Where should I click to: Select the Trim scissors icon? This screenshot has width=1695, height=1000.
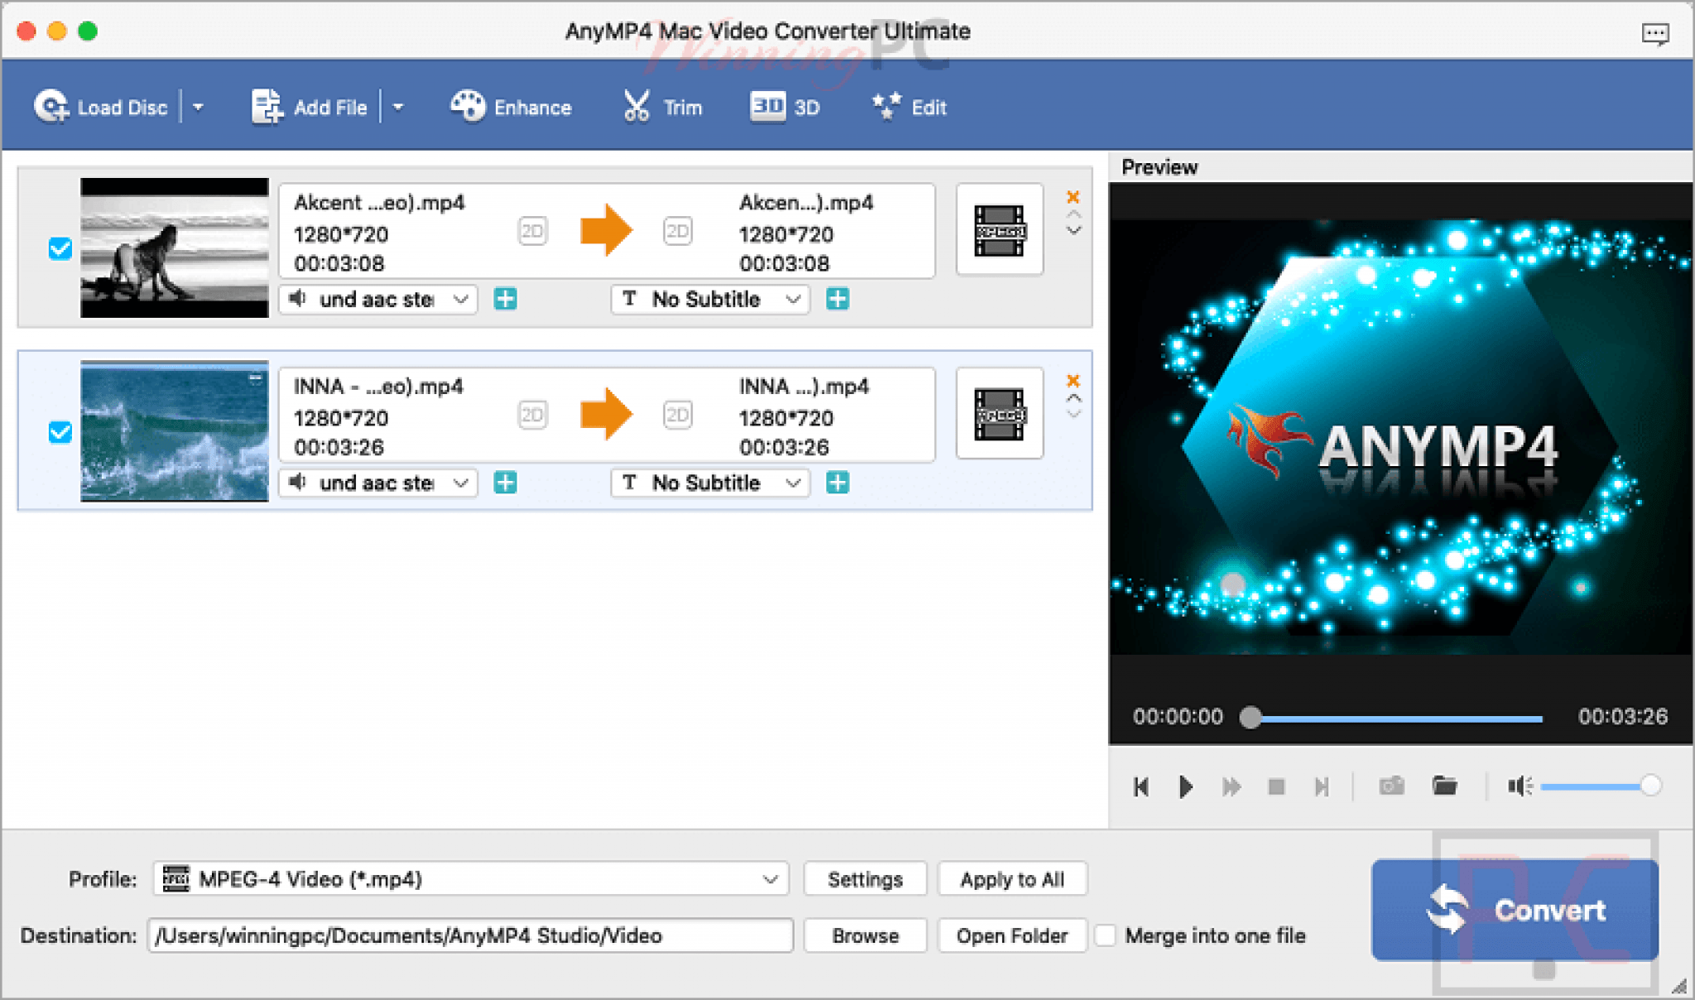635,104
